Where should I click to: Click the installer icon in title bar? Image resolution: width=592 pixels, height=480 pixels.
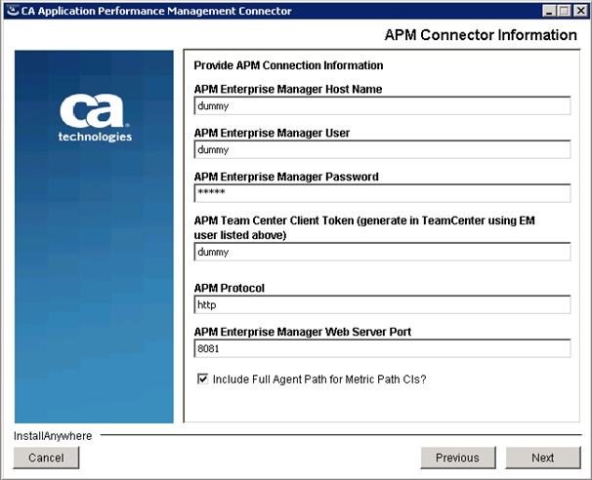click(13, 11)
